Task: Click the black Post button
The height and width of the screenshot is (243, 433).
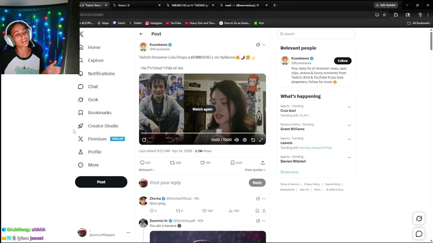Action: coord(101,182)
